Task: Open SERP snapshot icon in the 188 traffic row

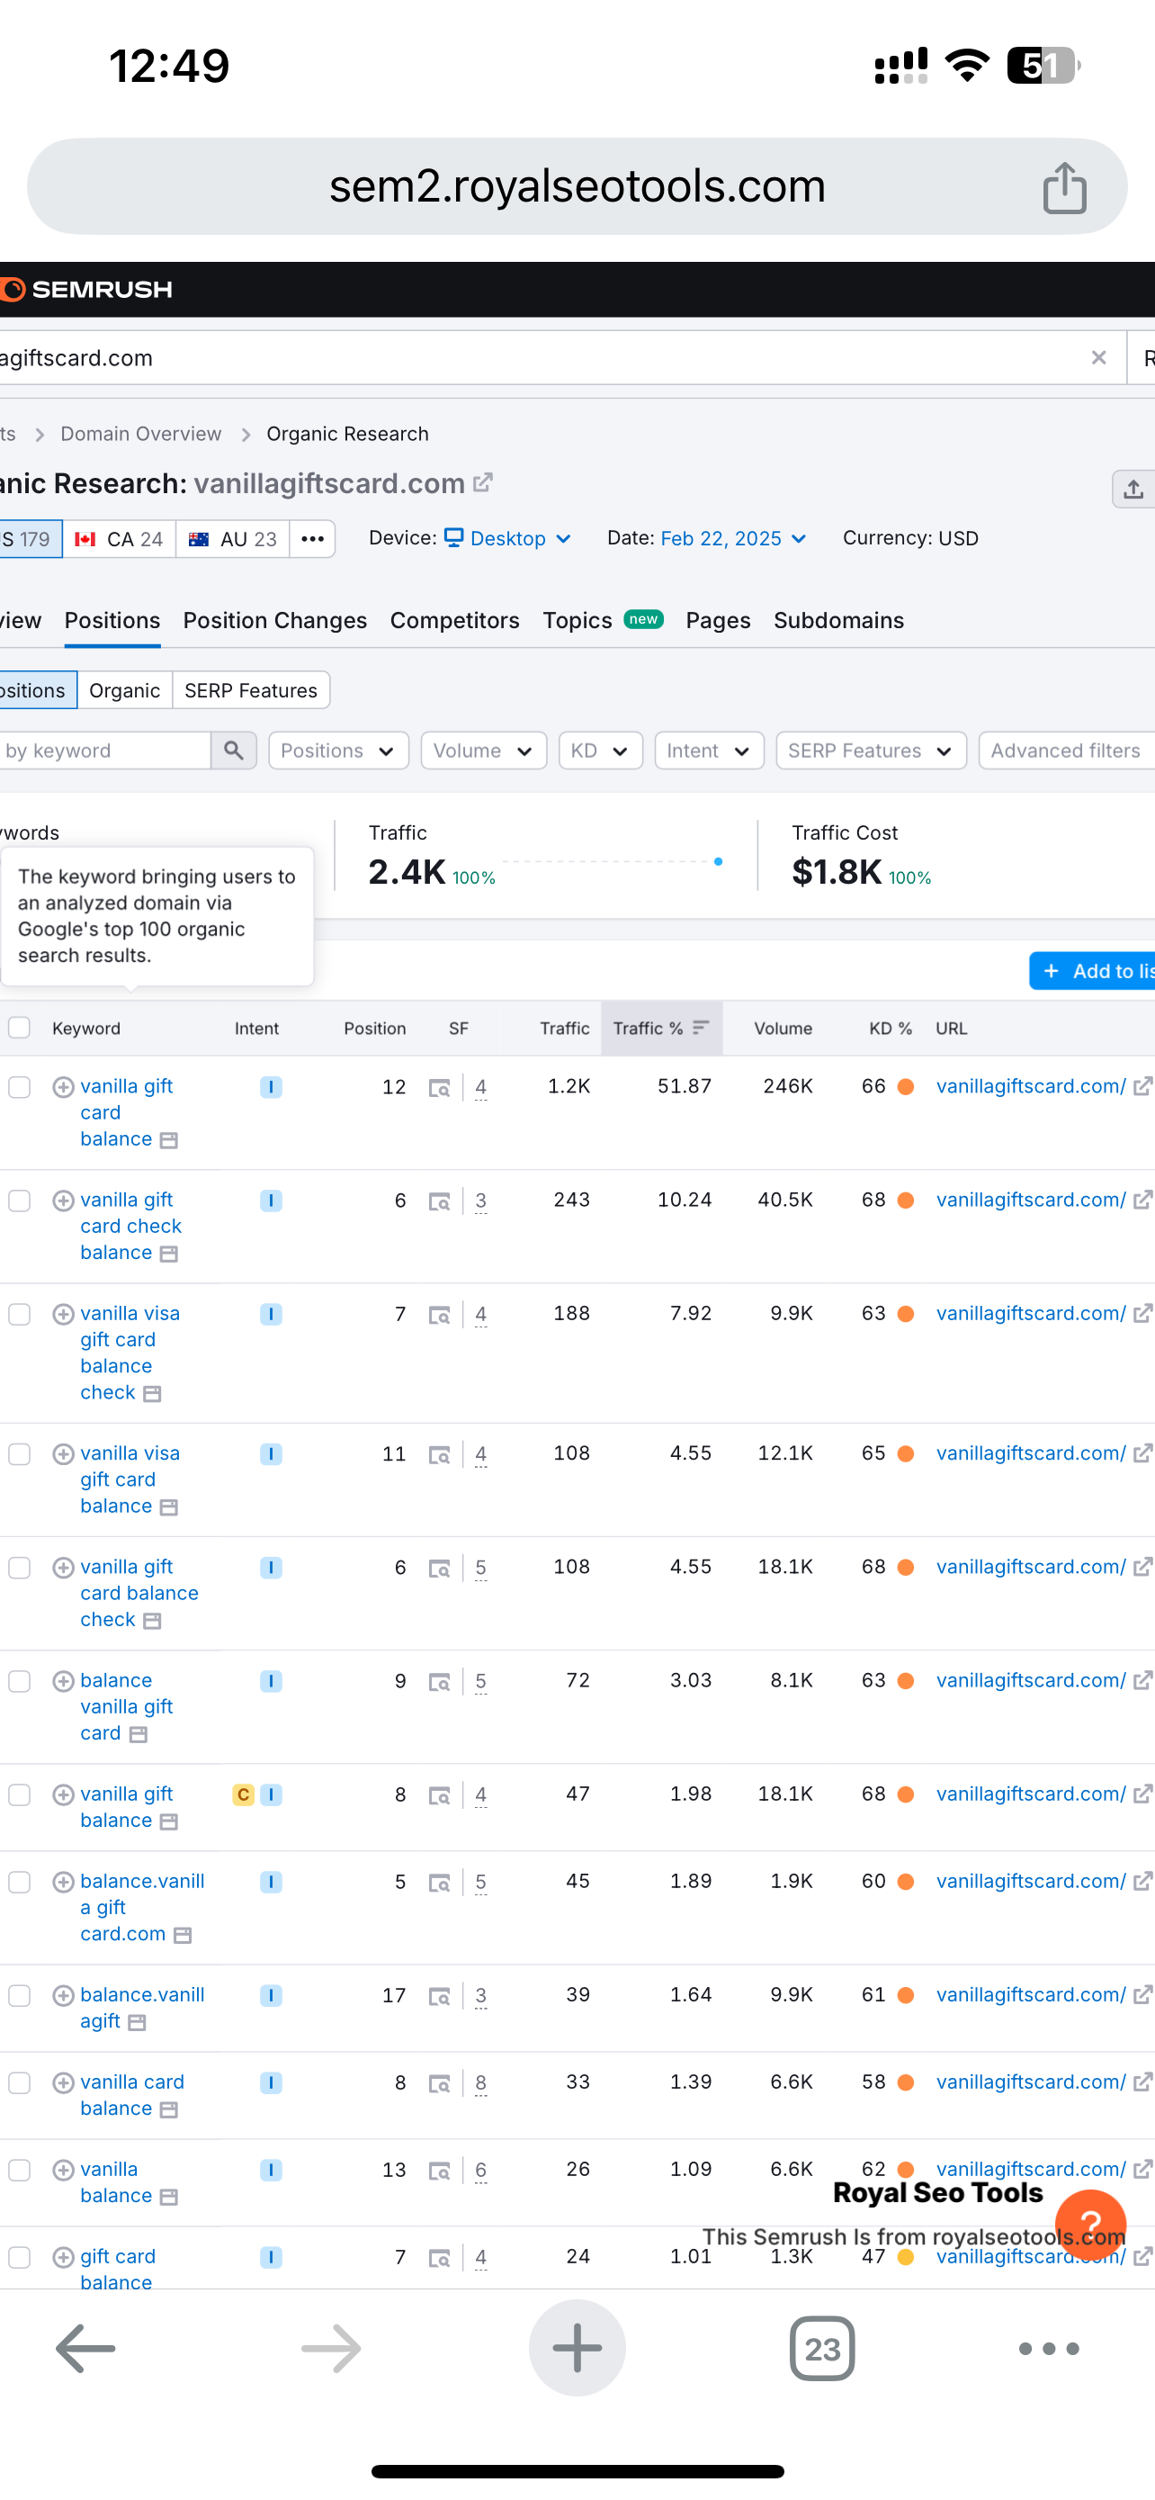Action: tap(439, 1315)
